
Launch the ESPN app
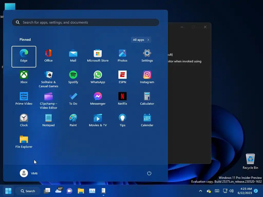pyautogui.click(x=123, y=77)
